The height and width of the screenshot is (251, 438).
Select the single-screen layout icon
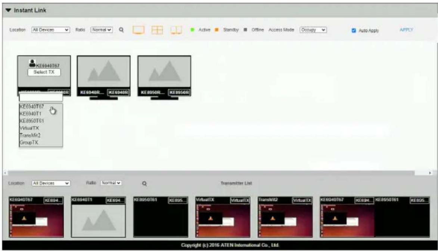pyautogui.click(x=139, y=30)
